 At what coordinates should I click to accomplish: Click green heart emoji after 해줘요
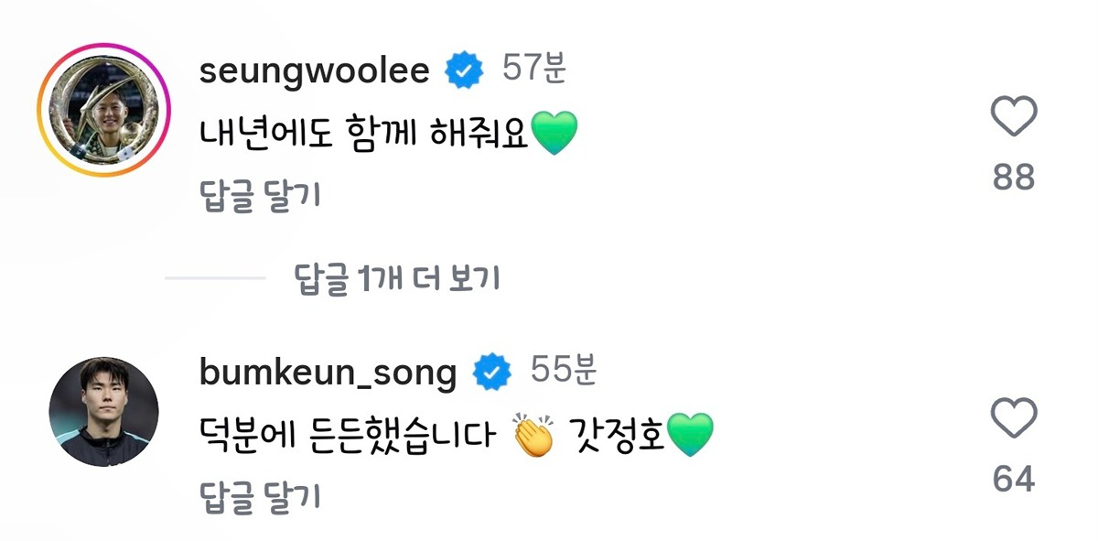(x=554, y=134)
